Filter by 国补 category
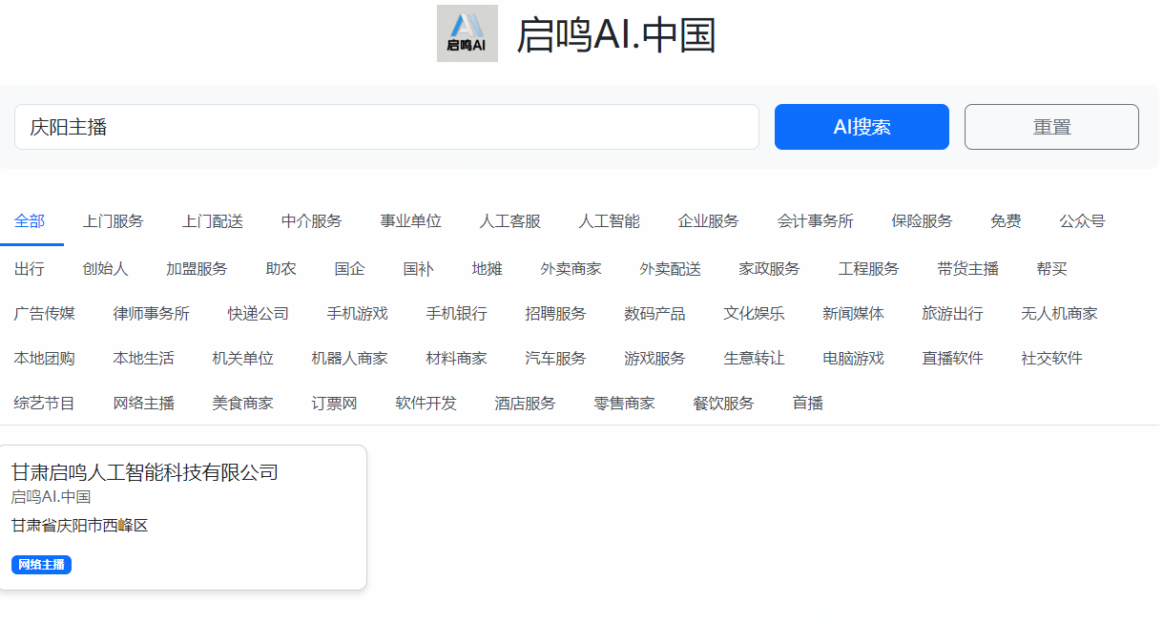The height and width of the screenshot is (623, 1163). coord(419,269)
